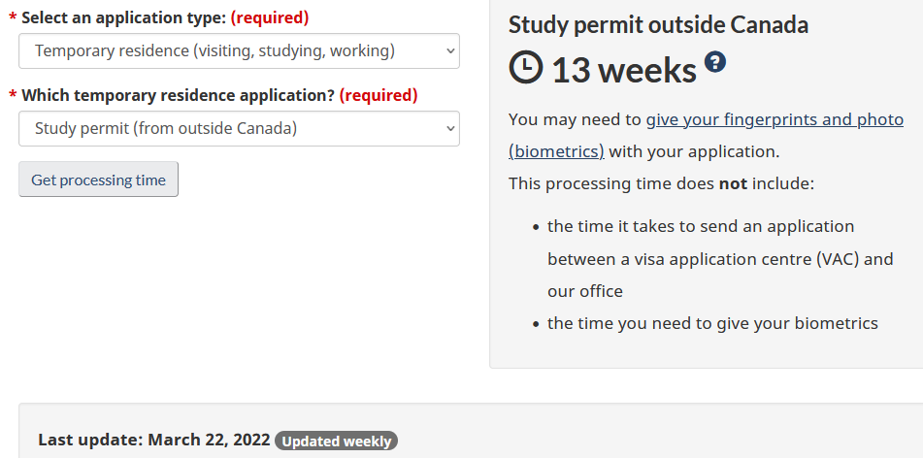Click the required marker after temporary residence question
The height and width of the screenshot is (458, 923).
point(379,95)
